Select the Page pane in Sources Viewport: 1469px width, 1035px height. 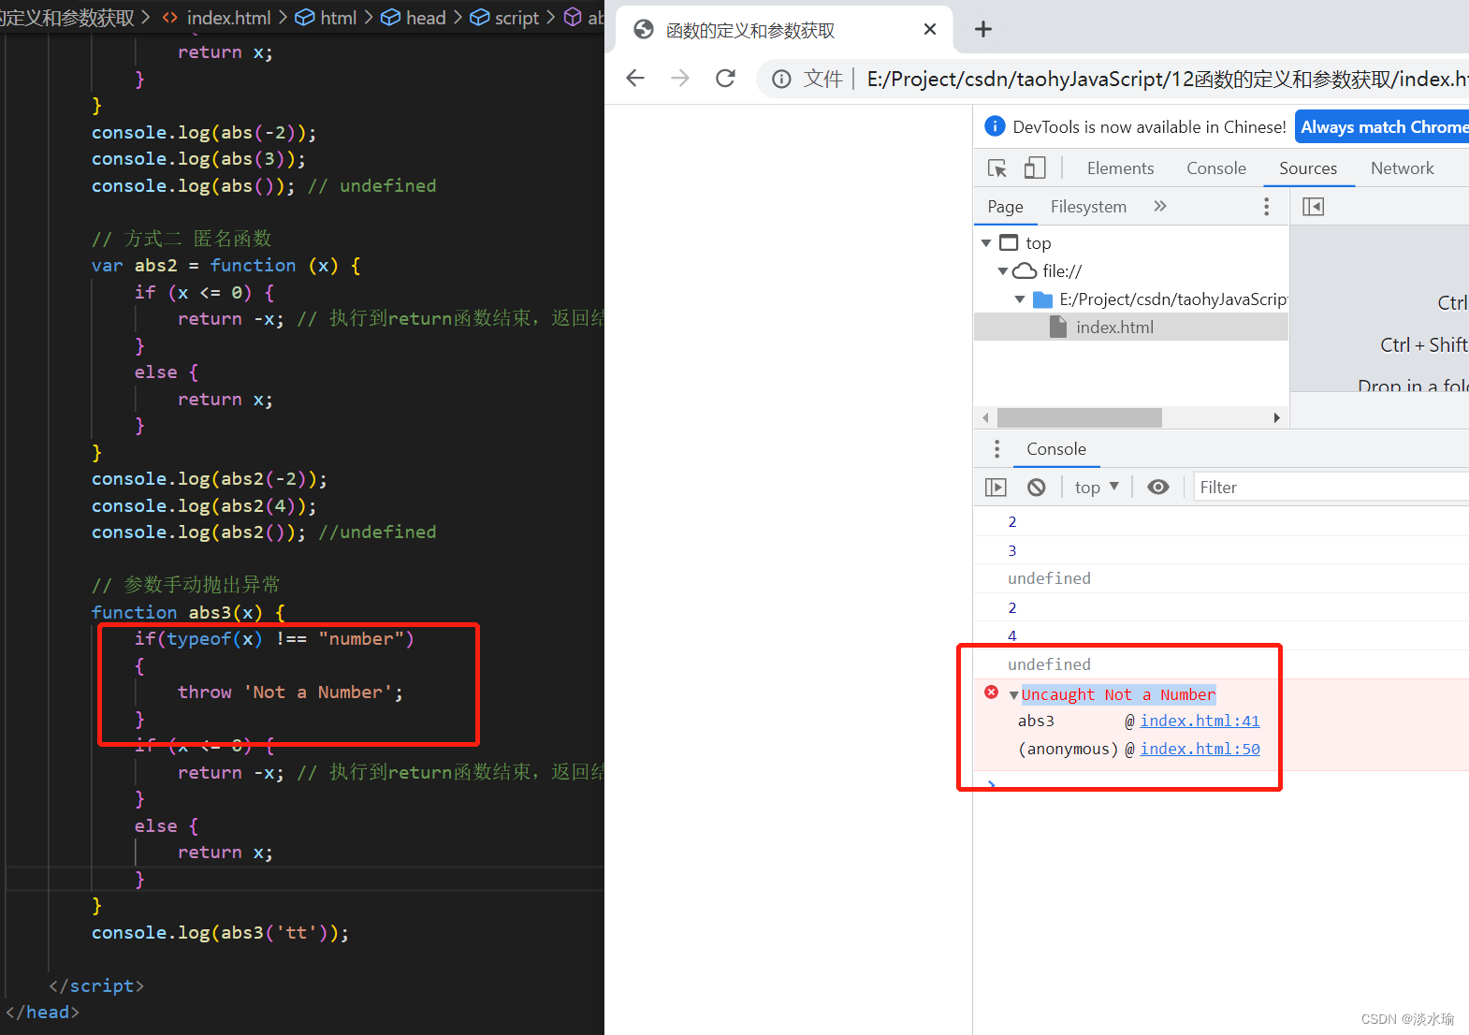[x=1006, y=207]
